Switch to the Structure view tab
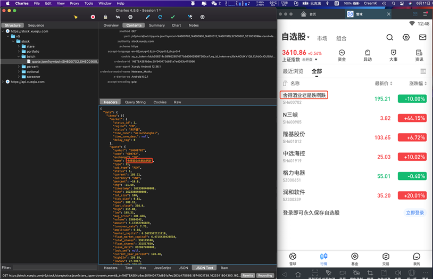The image size is (433, 279). (x=13, y=25)
